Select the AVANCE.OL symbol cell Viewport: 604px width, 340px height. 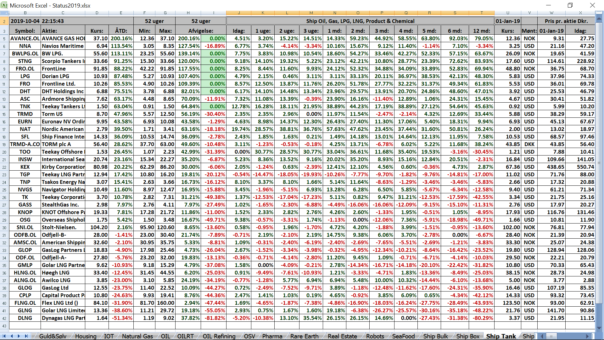point(25,38)
